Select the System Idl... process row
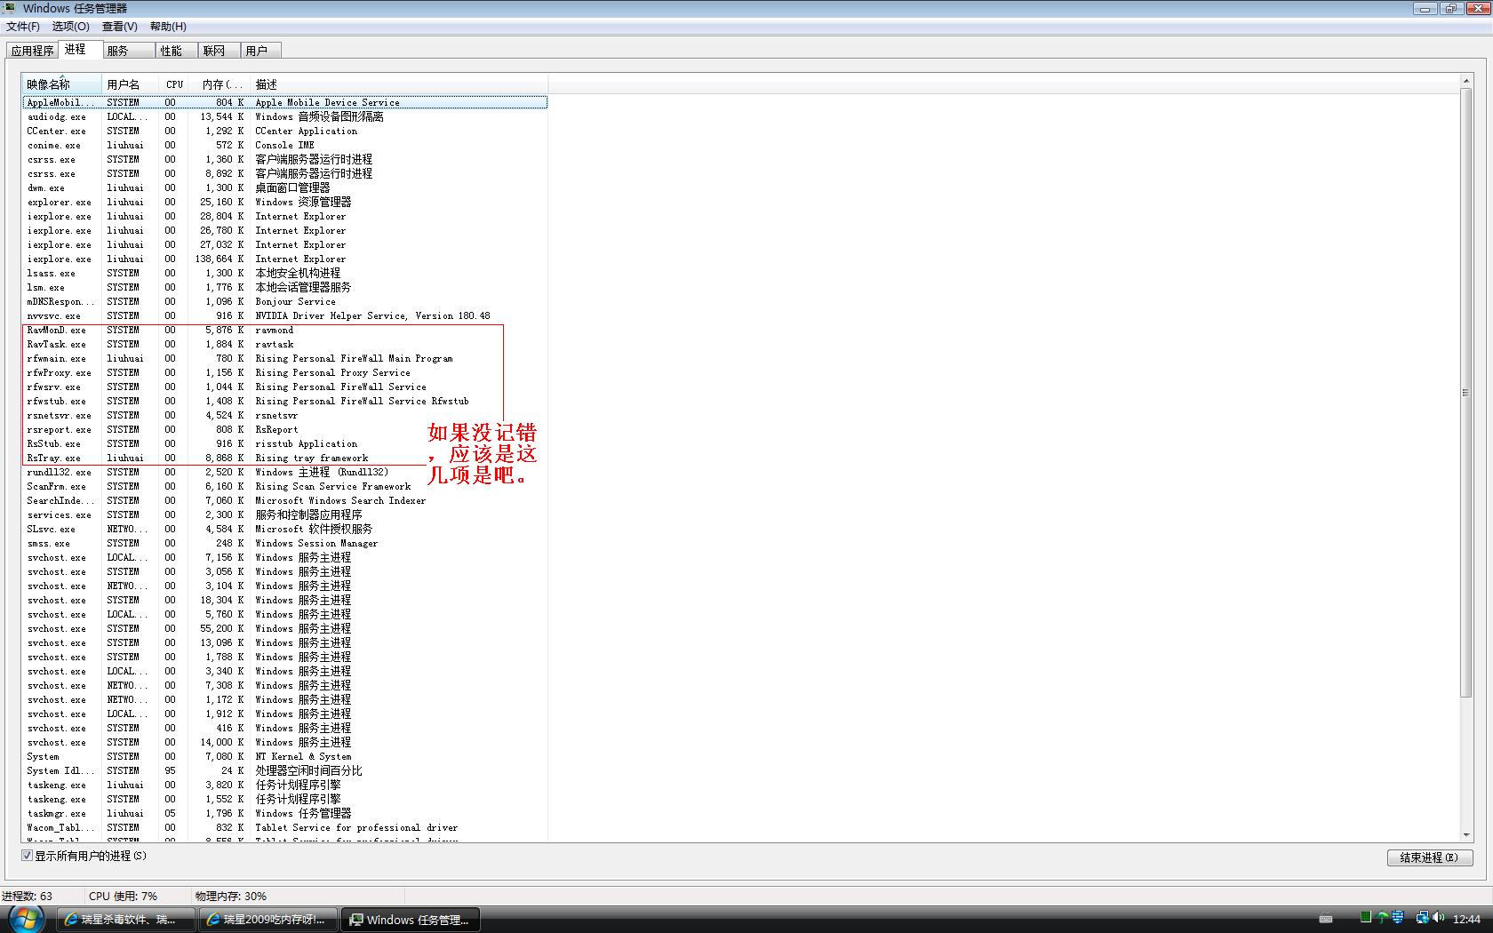Image resolution: width=1493 pixels, height=933 pixels. (x=284, y=770)
